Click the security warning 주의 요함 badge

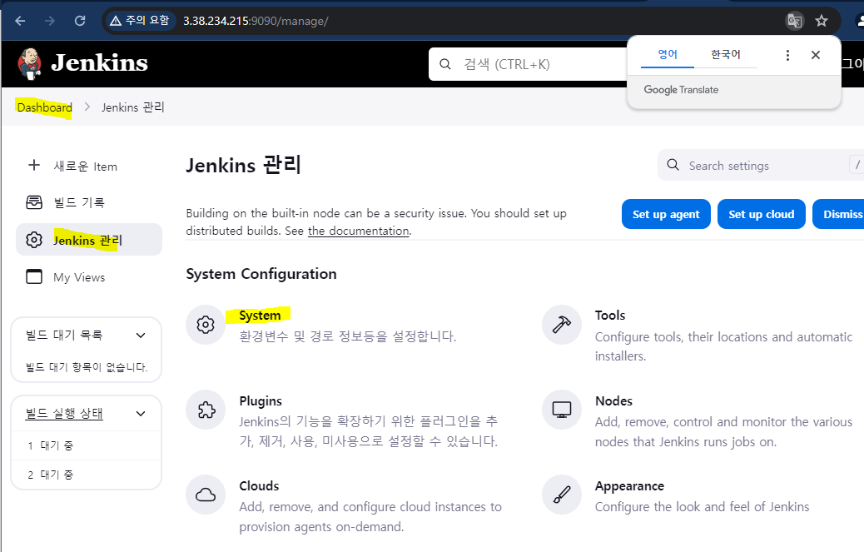click(x=139, y=21)
